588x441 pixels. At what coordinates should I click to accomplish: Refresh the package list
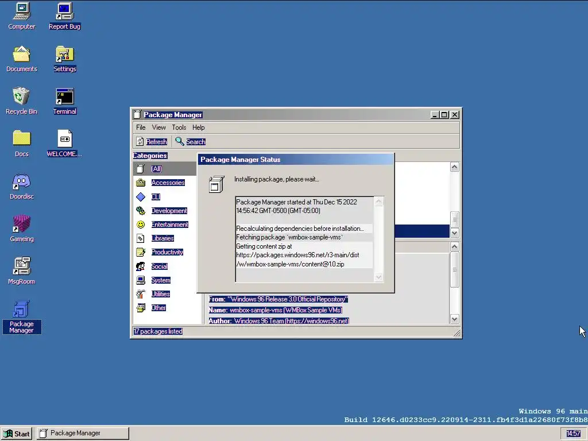point(152,141)
